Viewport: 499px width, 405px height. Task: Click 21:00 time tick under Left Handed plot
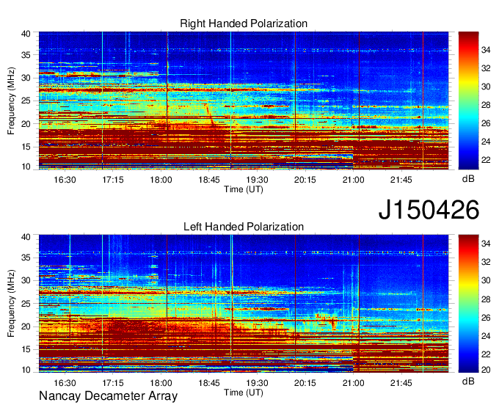[353, 383]
